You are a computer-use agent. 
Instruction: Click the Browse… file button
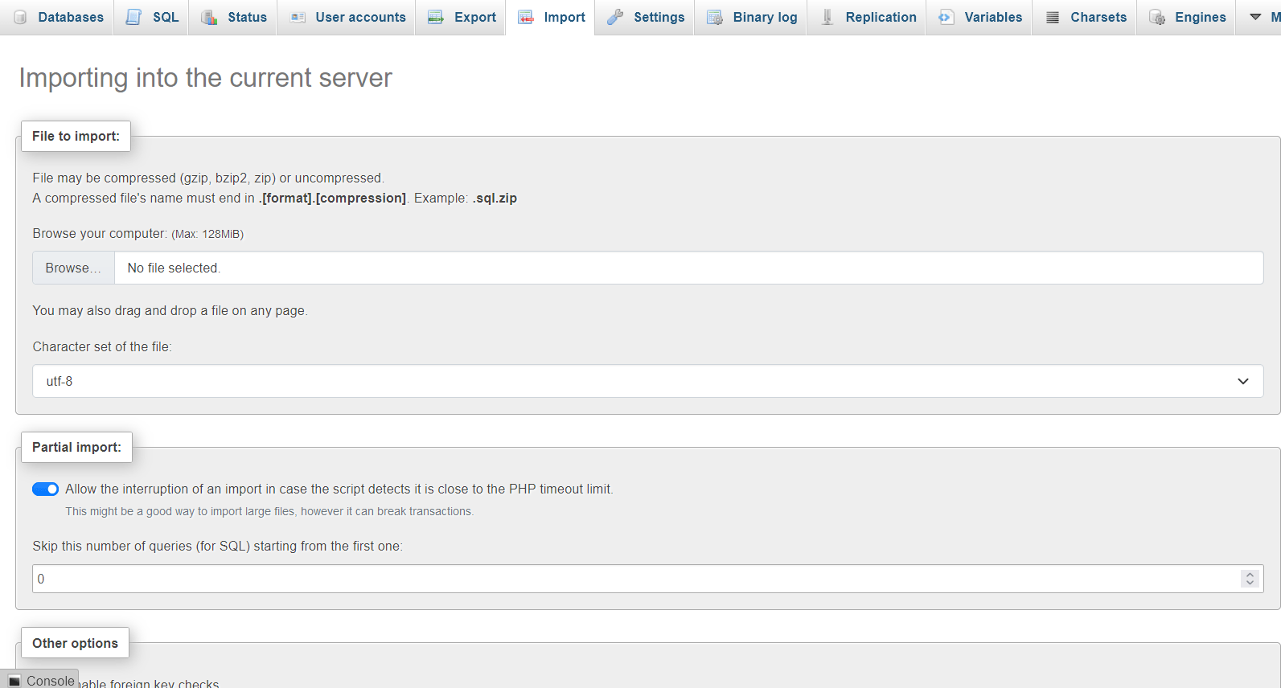73,268
